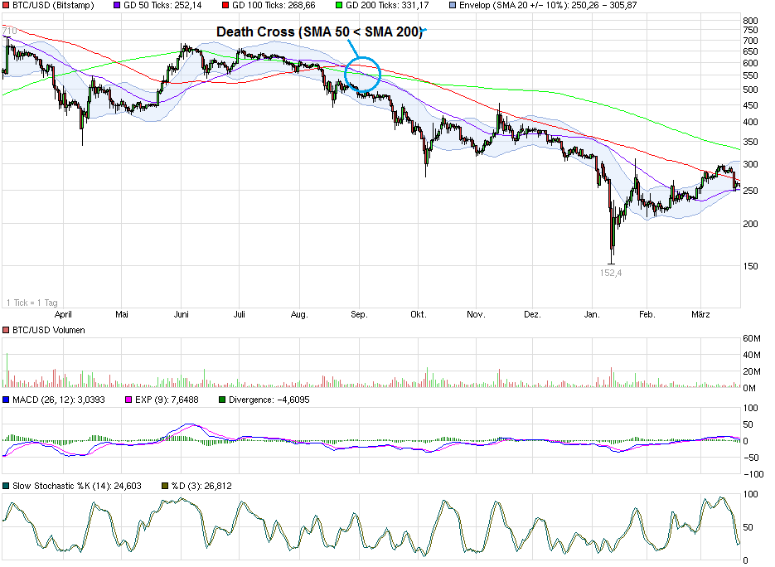
Task: Click the 'Feb.' axis label
Action: (x=647, y=314)
